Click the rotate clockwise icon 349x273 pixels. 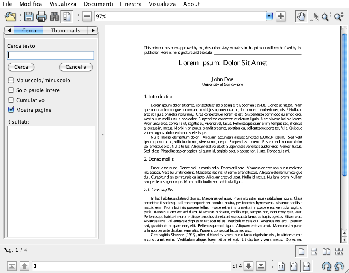[326, 266]
